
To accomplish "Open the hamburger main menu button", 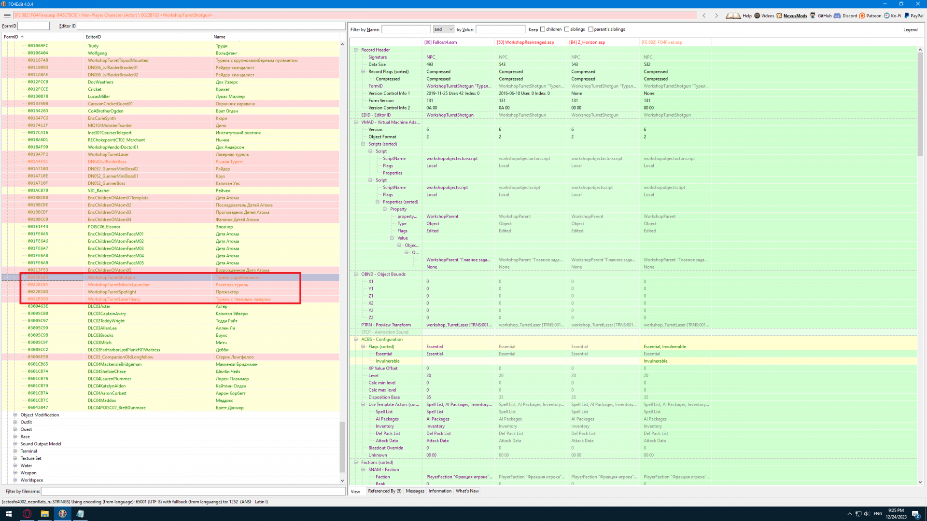I will pos(7,15).
